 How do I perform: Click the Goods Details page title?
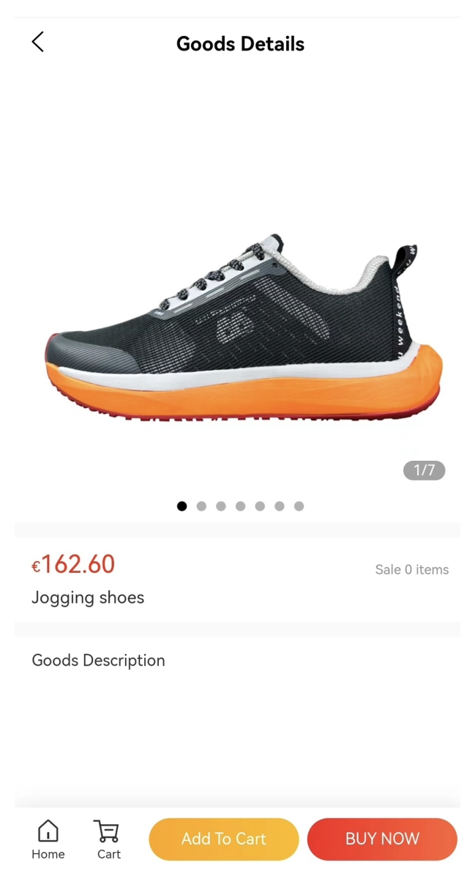[240, 44]
